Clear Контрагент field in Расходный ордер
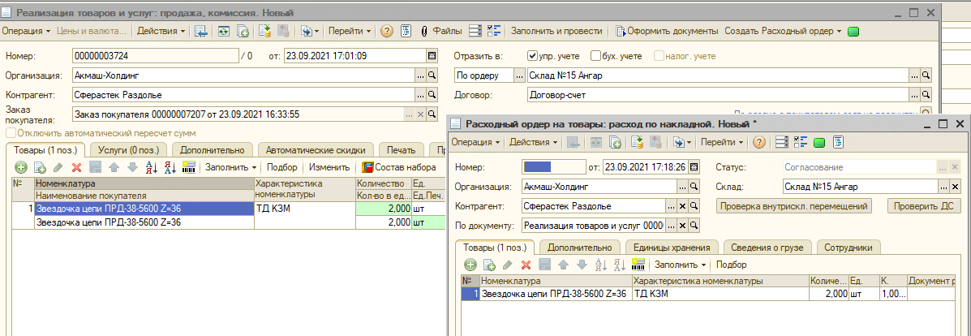This screenshot has height=336, width=971. pyautogui.click(x=682, y=206)
